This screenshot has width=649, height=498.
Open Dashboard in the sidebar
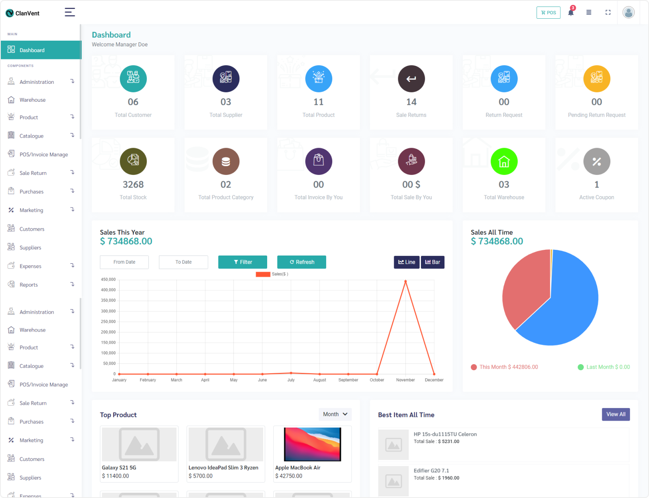click(x=41, y=50)
